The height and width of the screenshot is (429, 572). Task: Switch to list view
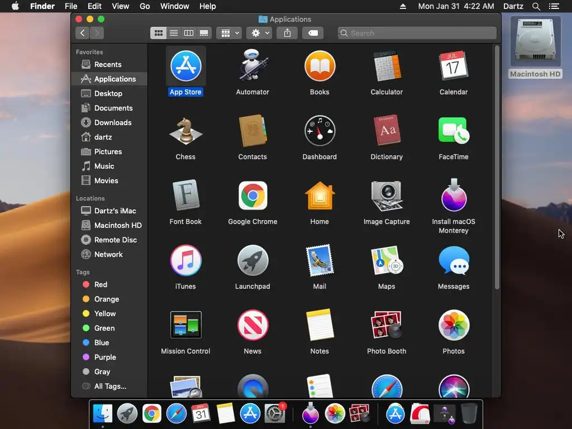(x=174, y=33)
